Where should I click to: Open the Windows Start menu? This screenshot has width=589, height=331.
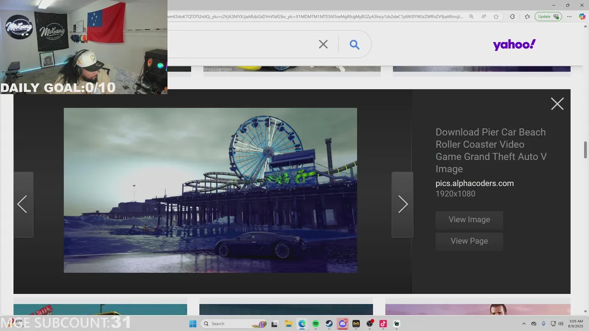tap(192, 324)
